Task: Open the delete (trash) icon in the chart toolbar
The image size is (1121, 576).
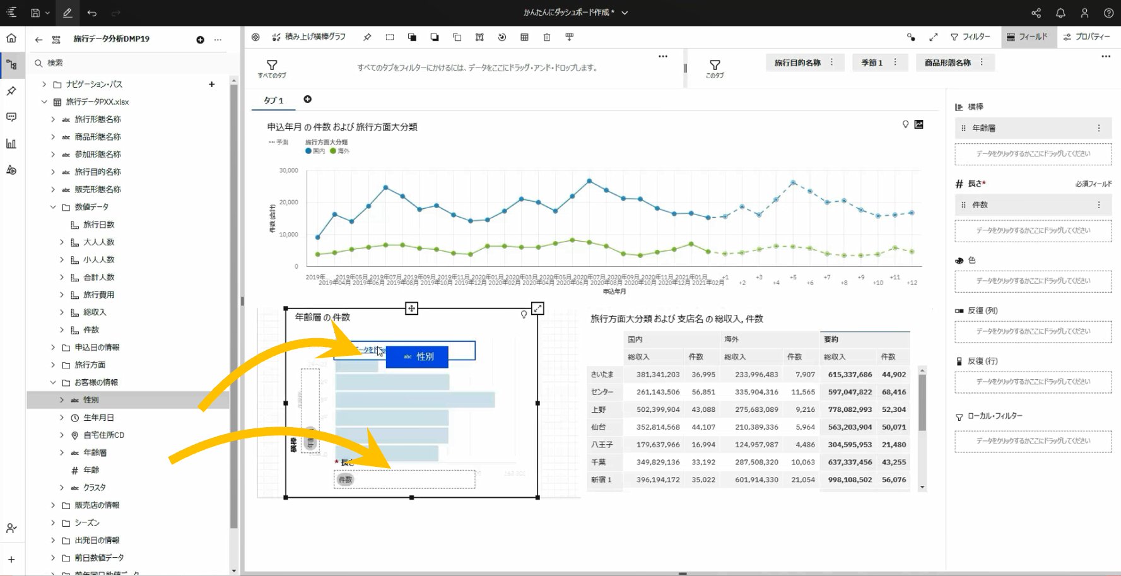Action: coord(546,37)
